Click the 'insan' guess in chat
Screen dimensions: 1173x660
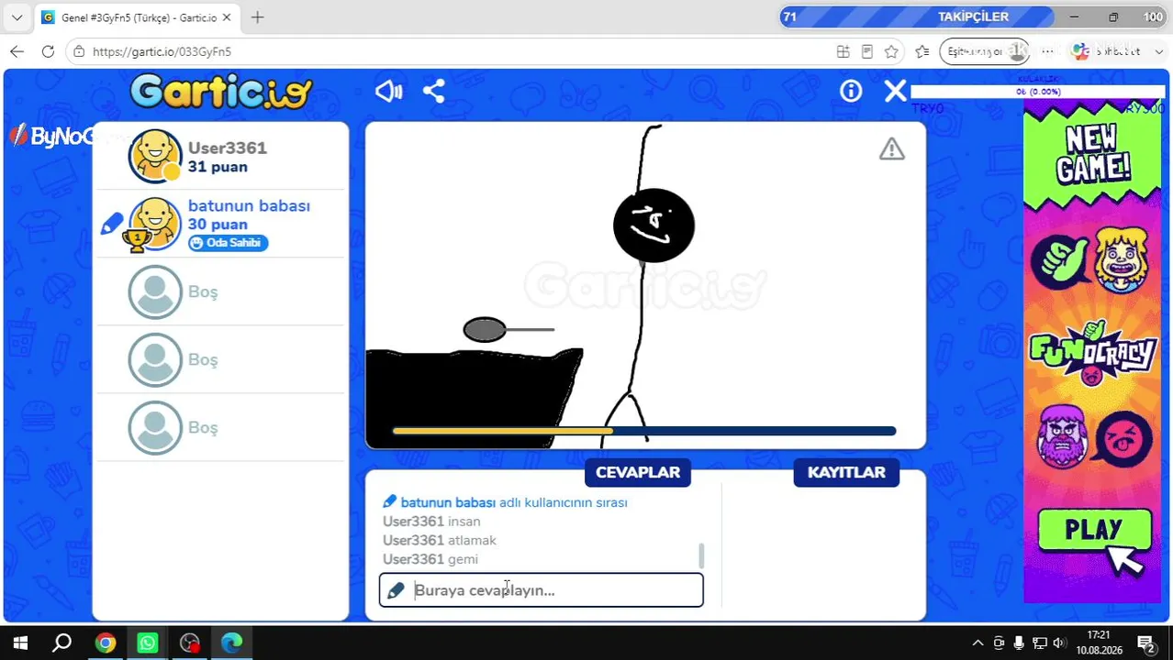coord(464,522)
